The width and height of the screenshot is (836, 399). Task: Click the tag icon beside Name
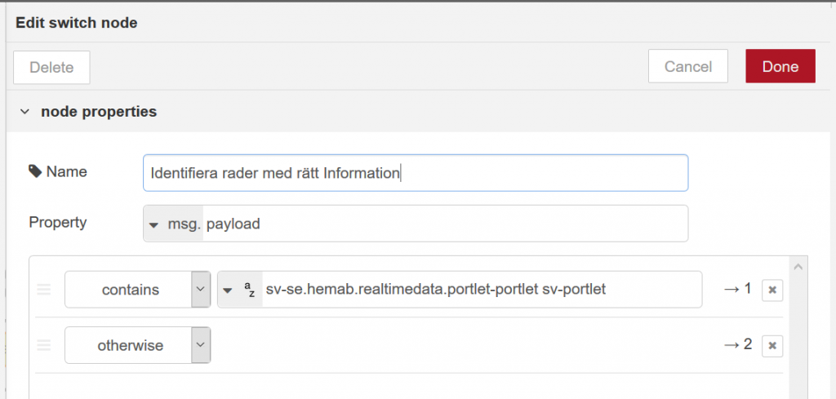click(35, 171)
